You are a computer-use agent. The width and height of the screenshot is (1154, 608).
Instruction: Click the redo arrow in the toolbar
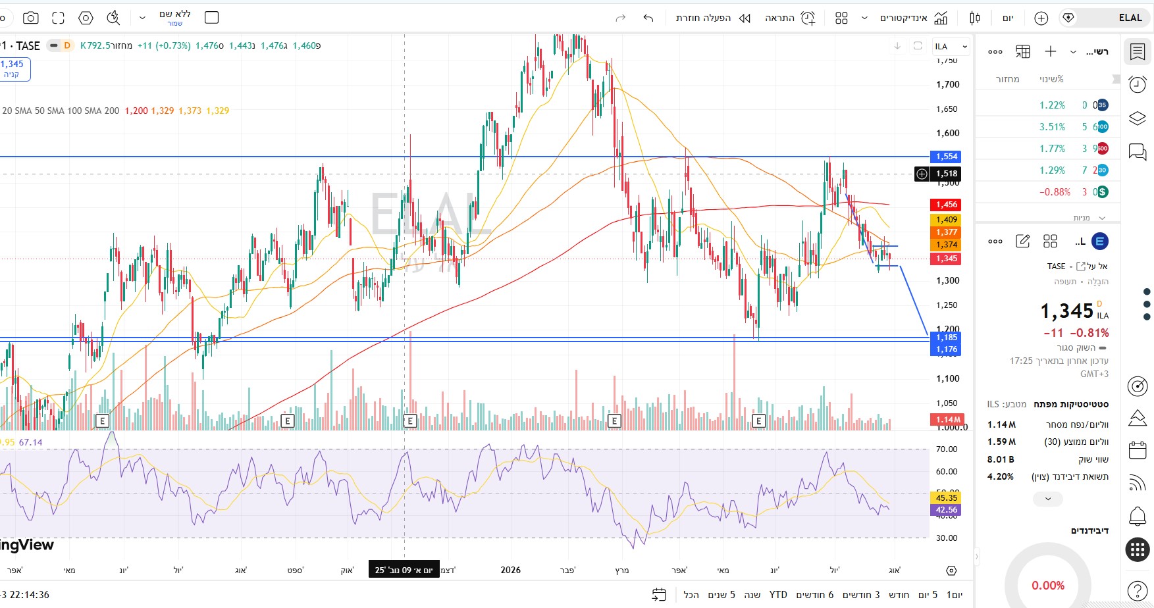(620, 18)
